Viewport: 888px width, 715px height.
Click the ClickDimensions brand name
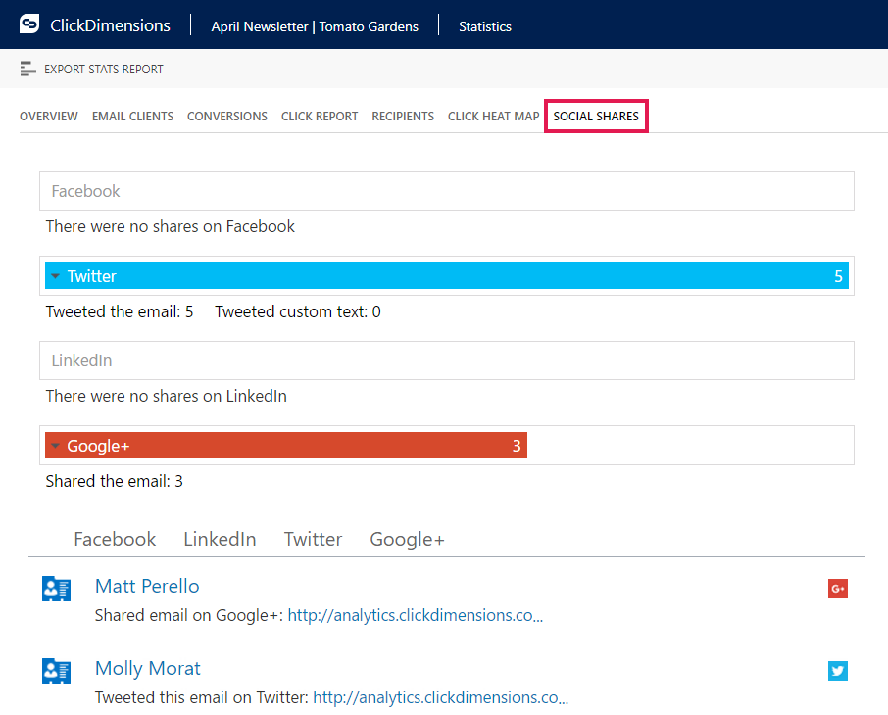(111, 25)
